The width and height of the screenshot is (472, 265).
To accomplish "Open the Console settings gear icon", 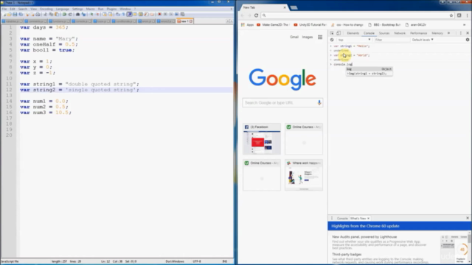I will pyautogui.click(x=468, y=40).
